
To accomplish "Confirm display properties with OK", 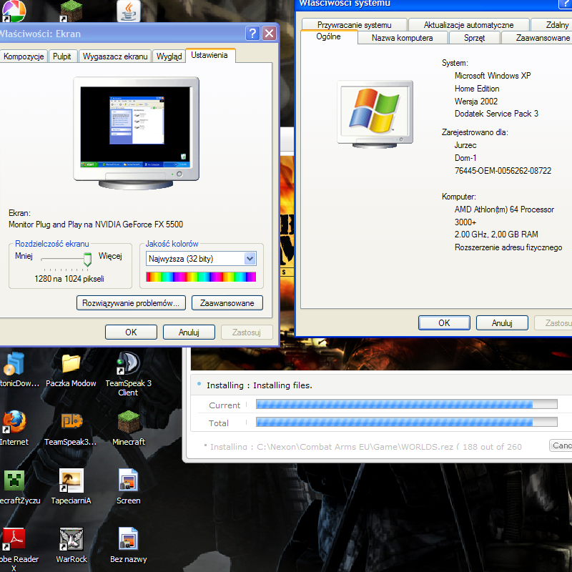I will click(131, 332).
